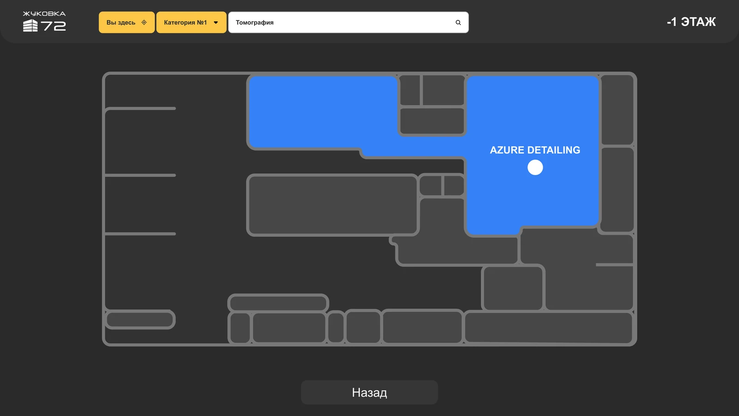Click the 'Вы здесь' location button
The height and width of the screenshot is (416, 739).
[x=127, y=22]
